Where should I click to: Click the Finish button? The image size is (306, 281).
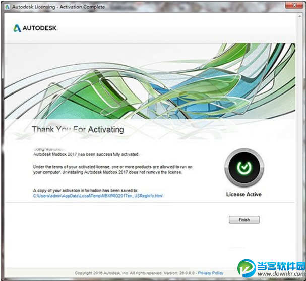coord(244,220)
